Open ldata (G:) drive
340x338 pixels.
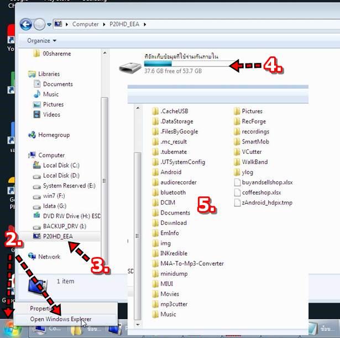tap(49, 206)
